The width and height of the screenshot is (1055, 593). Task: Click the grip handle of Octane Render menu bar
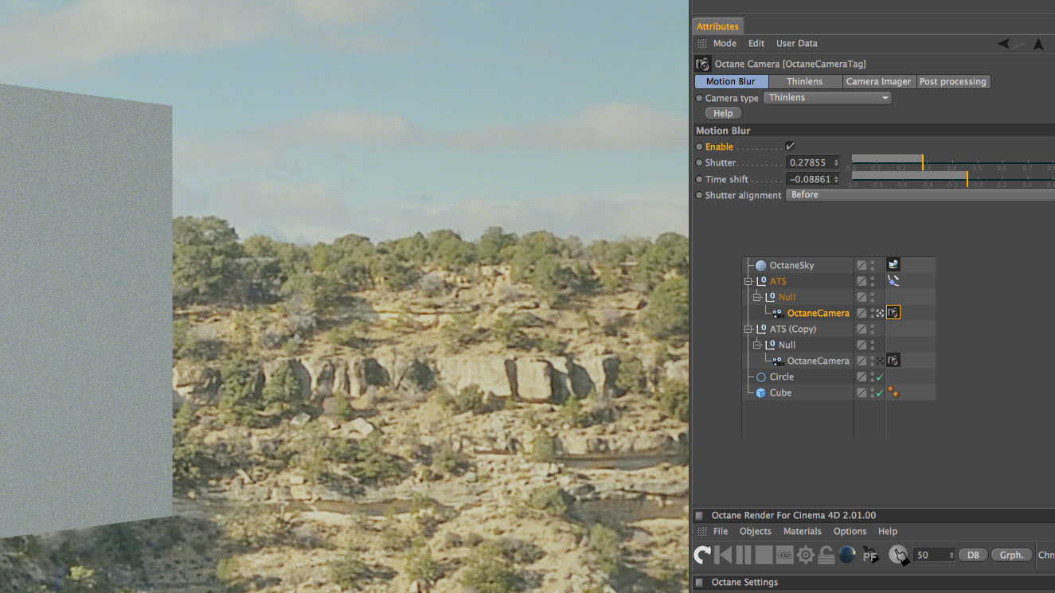tap(701, 531)
